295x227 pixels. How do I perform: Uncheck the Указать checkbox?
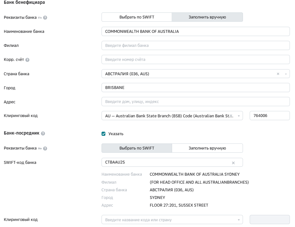[x=103, y=134]
